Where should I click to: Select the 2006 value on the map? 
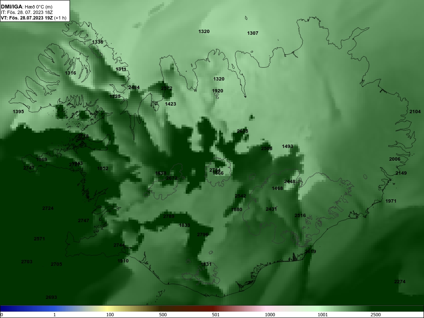pos(394,159)
